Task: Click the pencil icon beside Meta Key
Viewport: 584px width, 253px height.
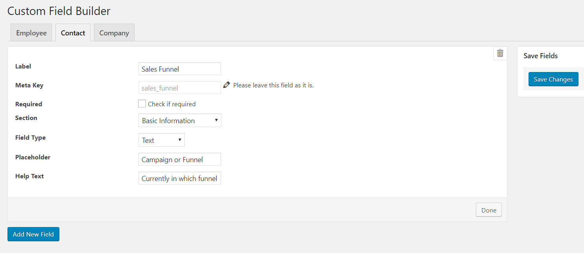Action: (227, 84)
